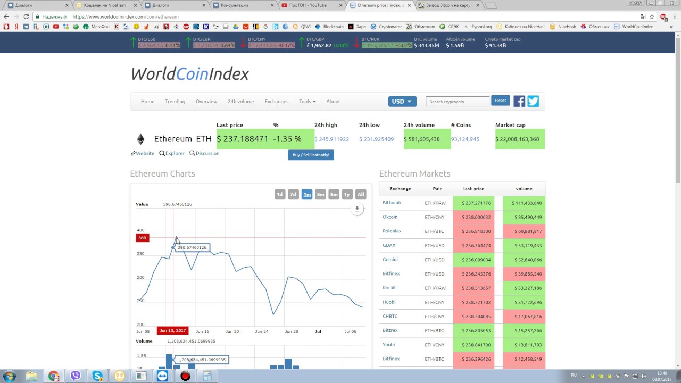The image size is (681, 383).
Task: Select the 1m chart range
Action: 307,195
